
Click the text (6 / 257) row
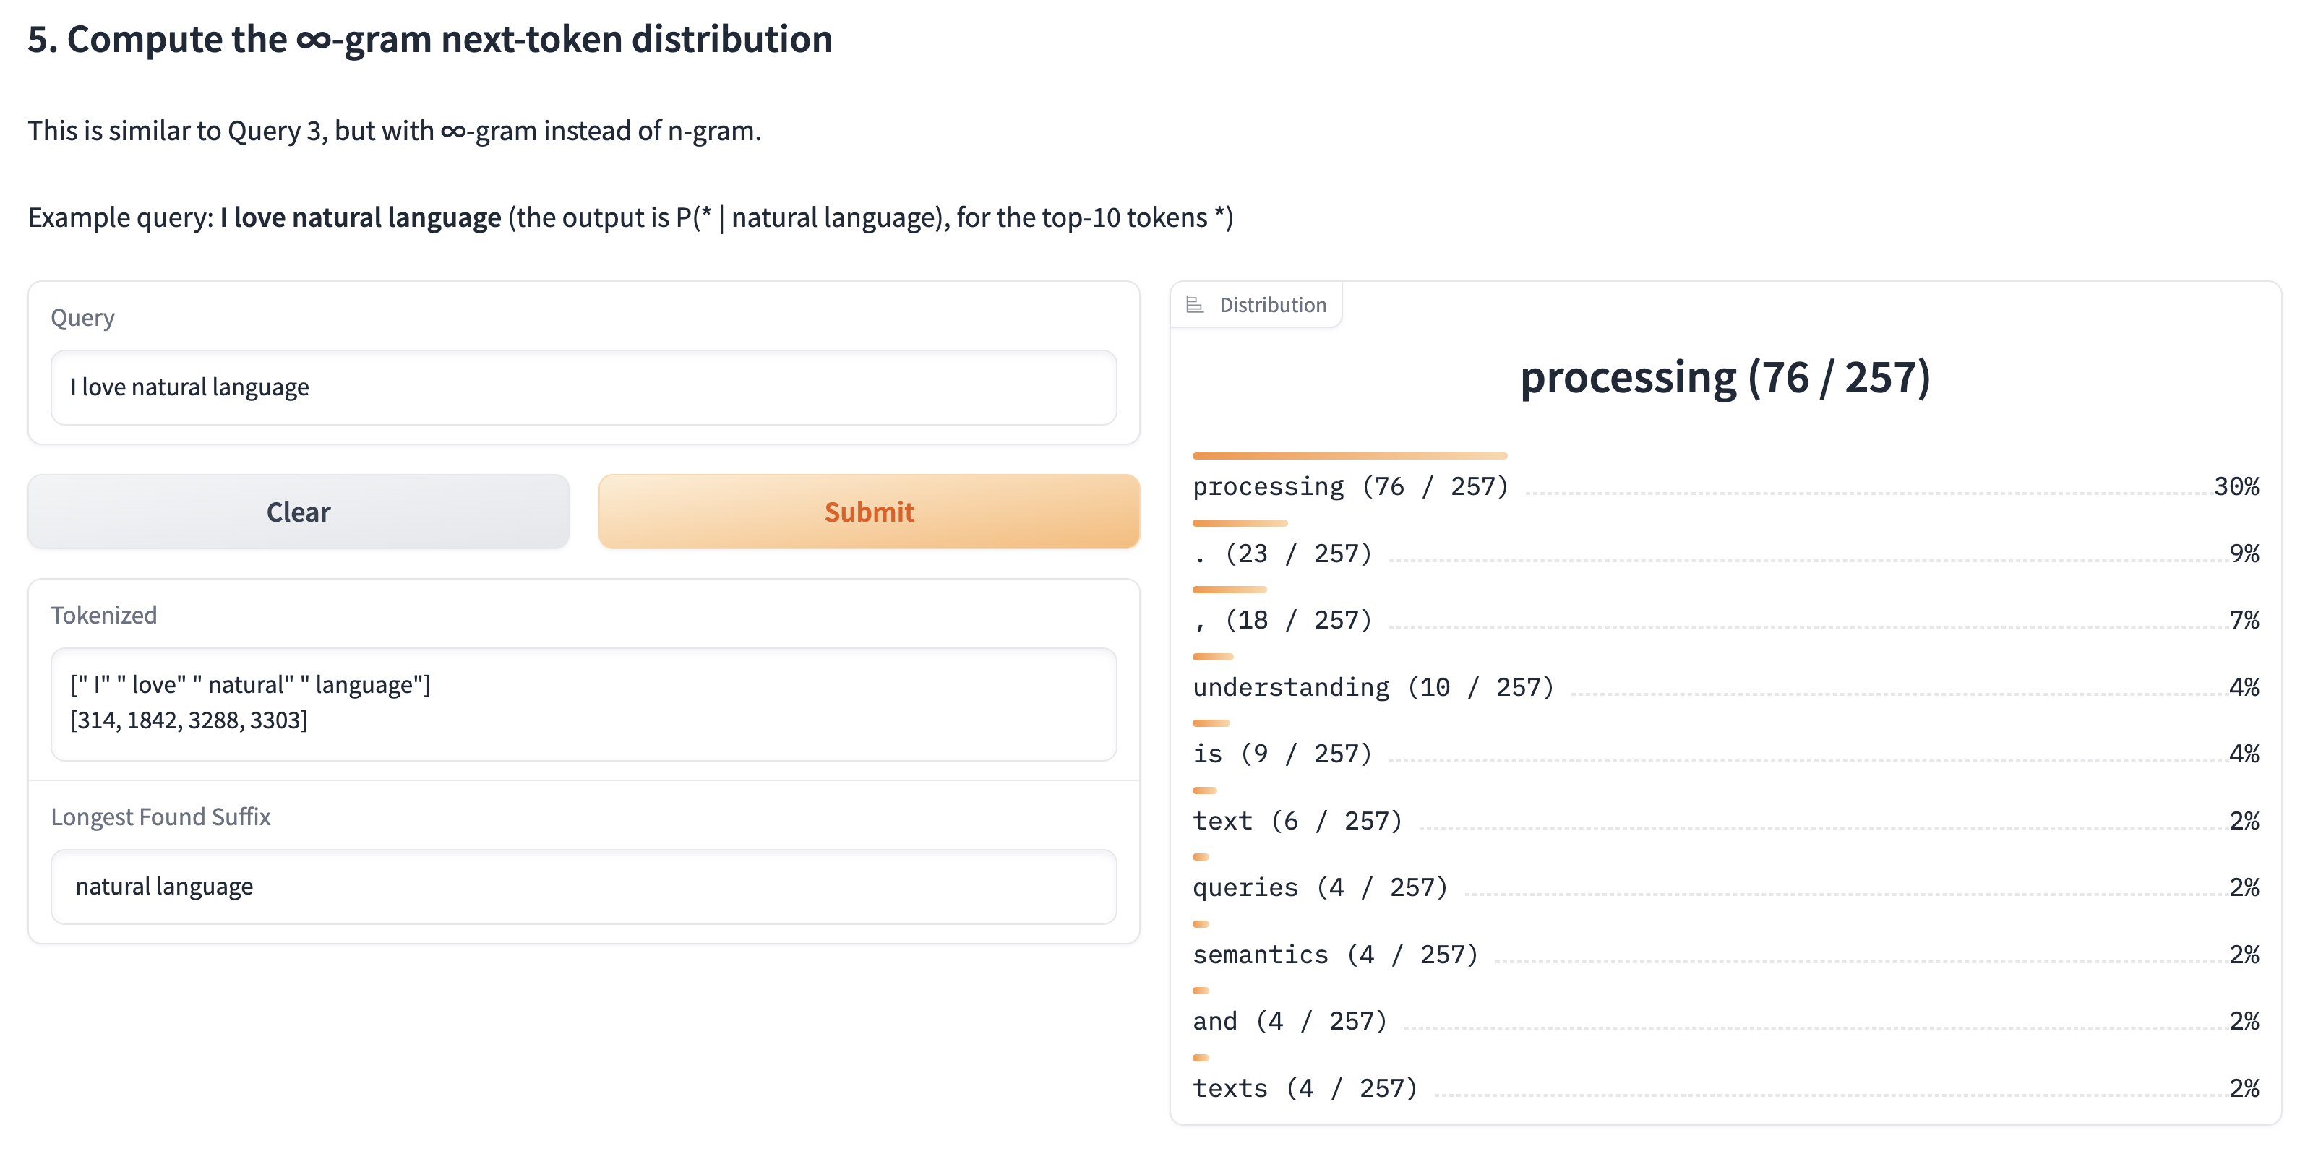pos(1297,822)
